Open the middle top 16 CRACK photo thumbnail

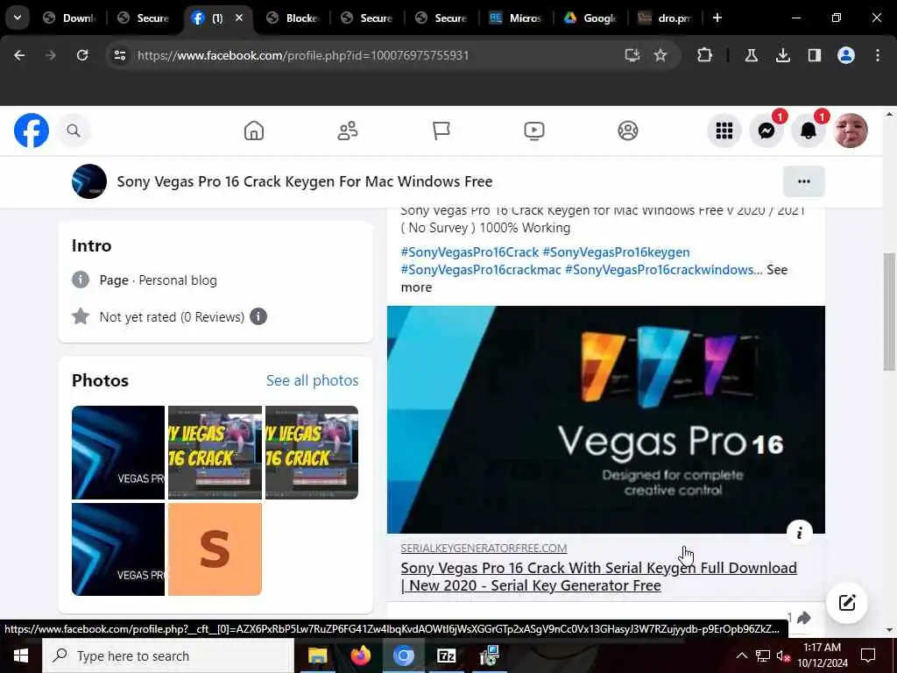point(215,453)
